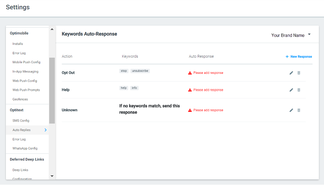Open the Your Brand Name dropdown
324x185 pixels.
coord(291,35)
